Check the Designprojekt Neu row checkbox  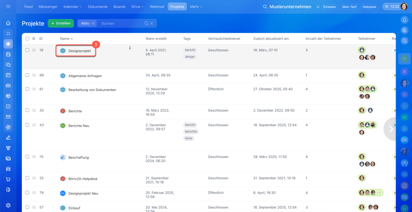(x=27, y=193)
